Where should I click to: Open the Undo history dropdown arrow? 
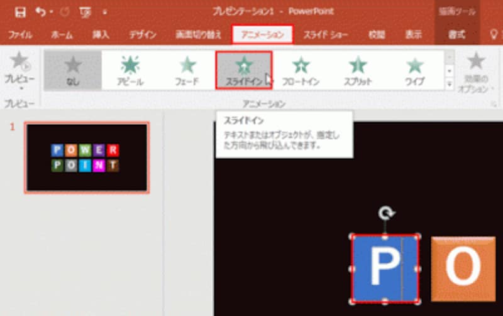tap(52, 12)
